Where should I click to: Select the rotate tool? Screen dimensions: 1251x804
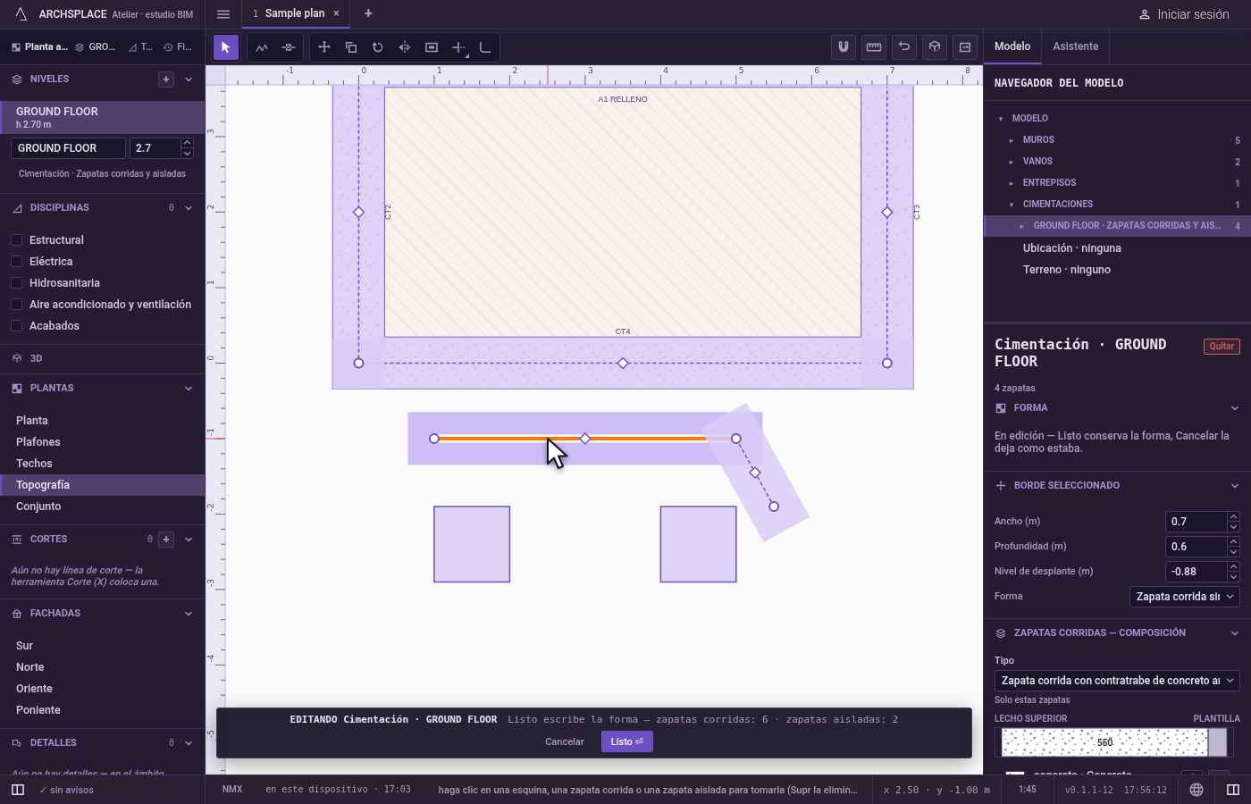click(x=378, y=47)
